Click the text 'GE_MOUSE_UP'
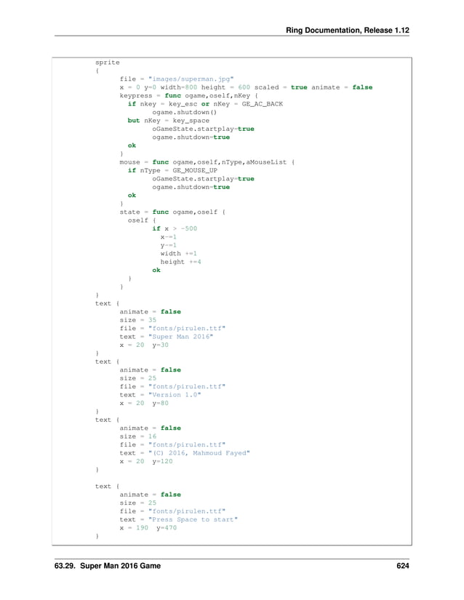 coord(195,170)
